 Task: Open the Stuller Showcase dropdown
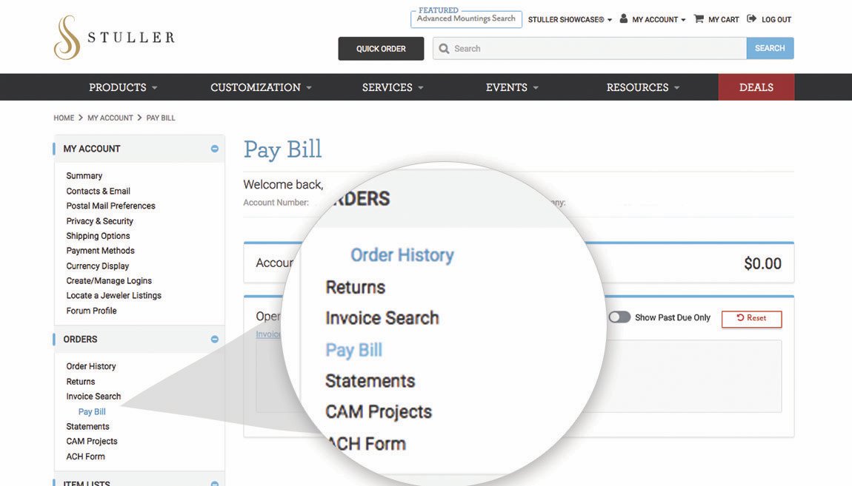(570, 19)
